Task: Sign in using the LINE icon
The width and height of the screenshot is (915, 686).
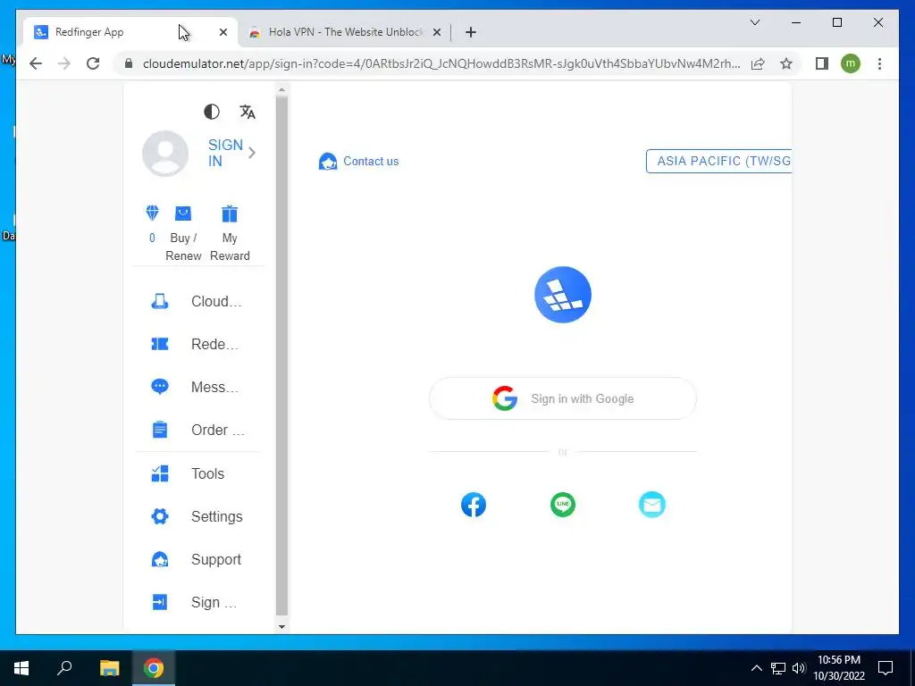Action: pos(563,505)
